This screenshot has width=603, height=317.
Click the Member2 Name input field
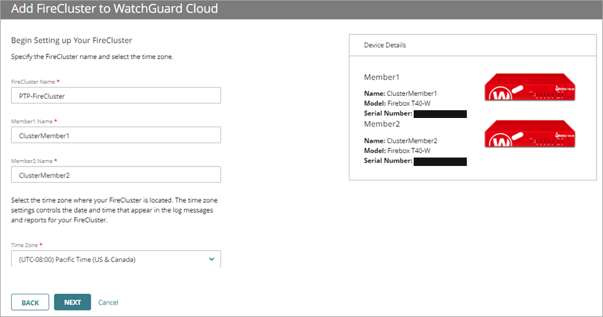coord(116,174)
